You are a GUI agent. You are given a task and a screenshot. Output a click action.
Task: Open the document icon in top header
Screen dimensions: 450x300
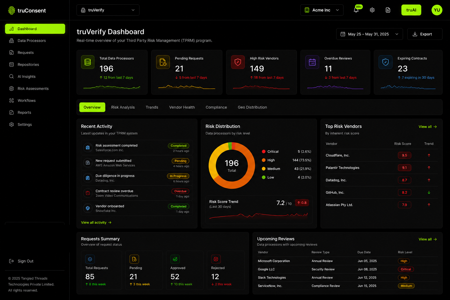click(x=388, y=10)
